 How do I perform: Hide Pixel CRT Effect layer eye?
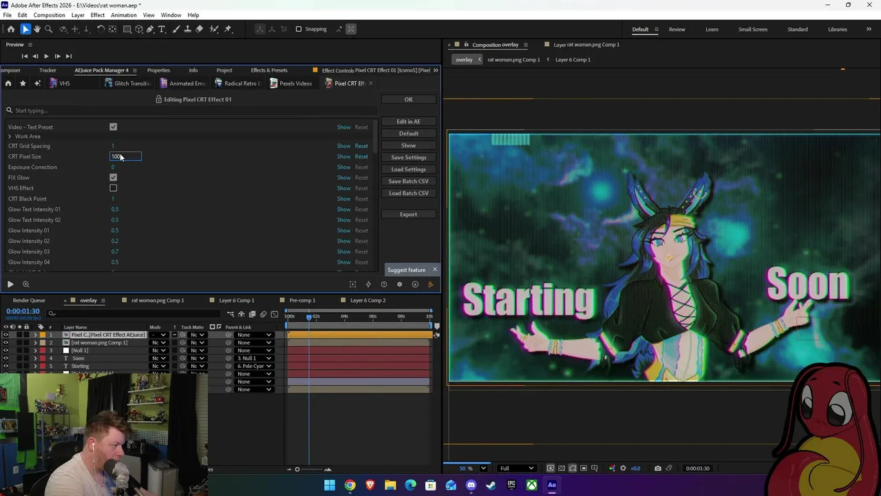pyautogui.click(x=6, y=335)
